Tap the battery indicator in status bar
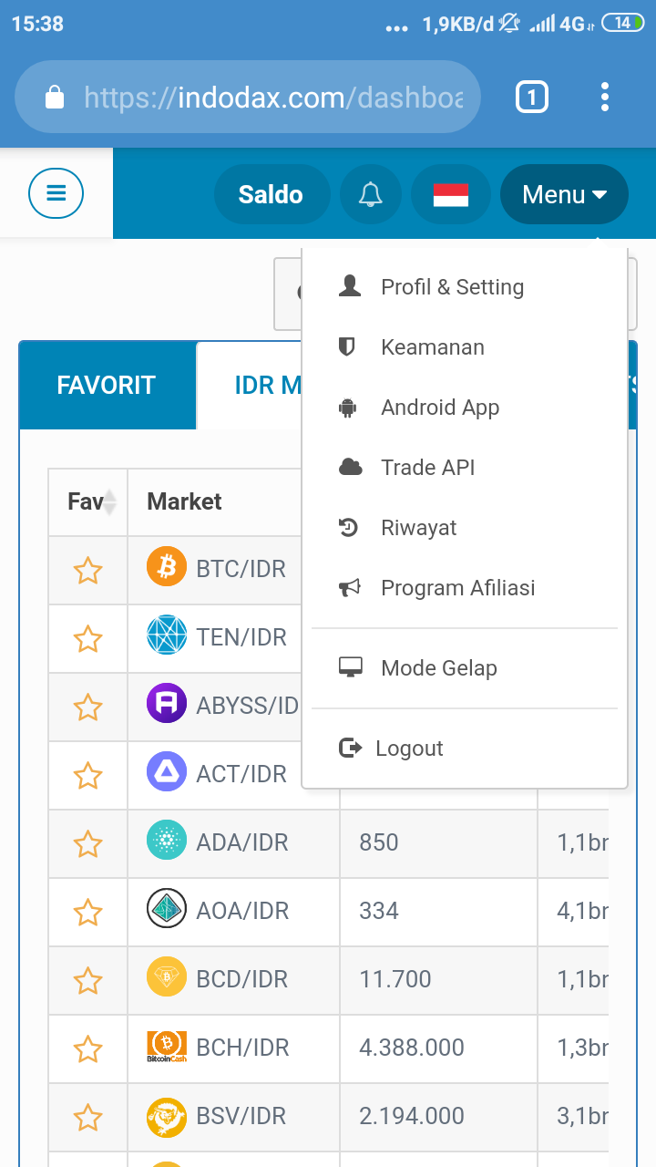Viewport: 656px width, 1167px height. pos(623,24)
